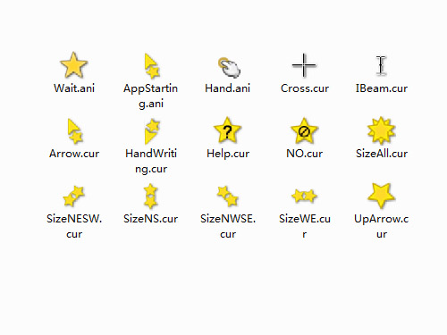Screen dimensions: 447x335
Task: Select the IBeam.cur text cursor icon
Action: (381, 65)
